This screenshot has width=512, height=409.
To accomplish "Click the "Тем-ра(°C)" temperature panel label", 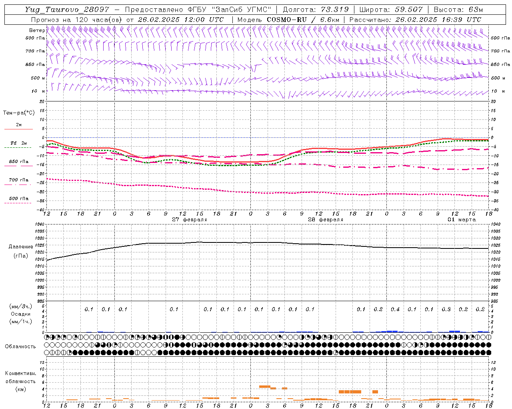I will pos(19,113).
